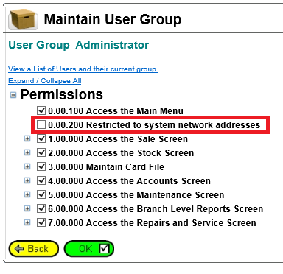This screenshot has height=274, width=283.
Task: Select text '0.00.200 Restricted to system network addresses'
Action: (154, 125)
